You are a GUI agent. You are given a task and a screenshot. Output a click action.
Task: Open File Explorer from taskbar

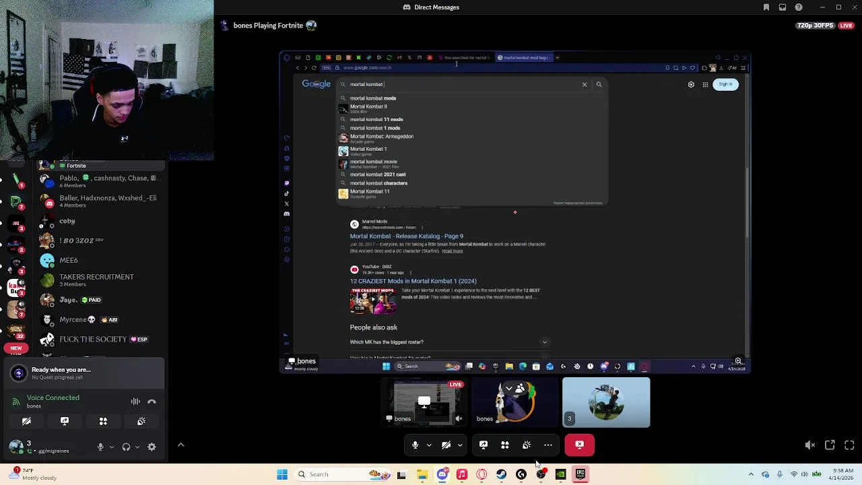[x=422, y=474]
